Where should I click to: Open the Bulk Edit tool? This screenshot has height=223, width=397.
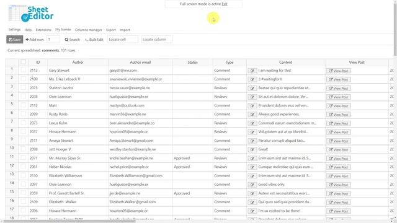point(94,40)
